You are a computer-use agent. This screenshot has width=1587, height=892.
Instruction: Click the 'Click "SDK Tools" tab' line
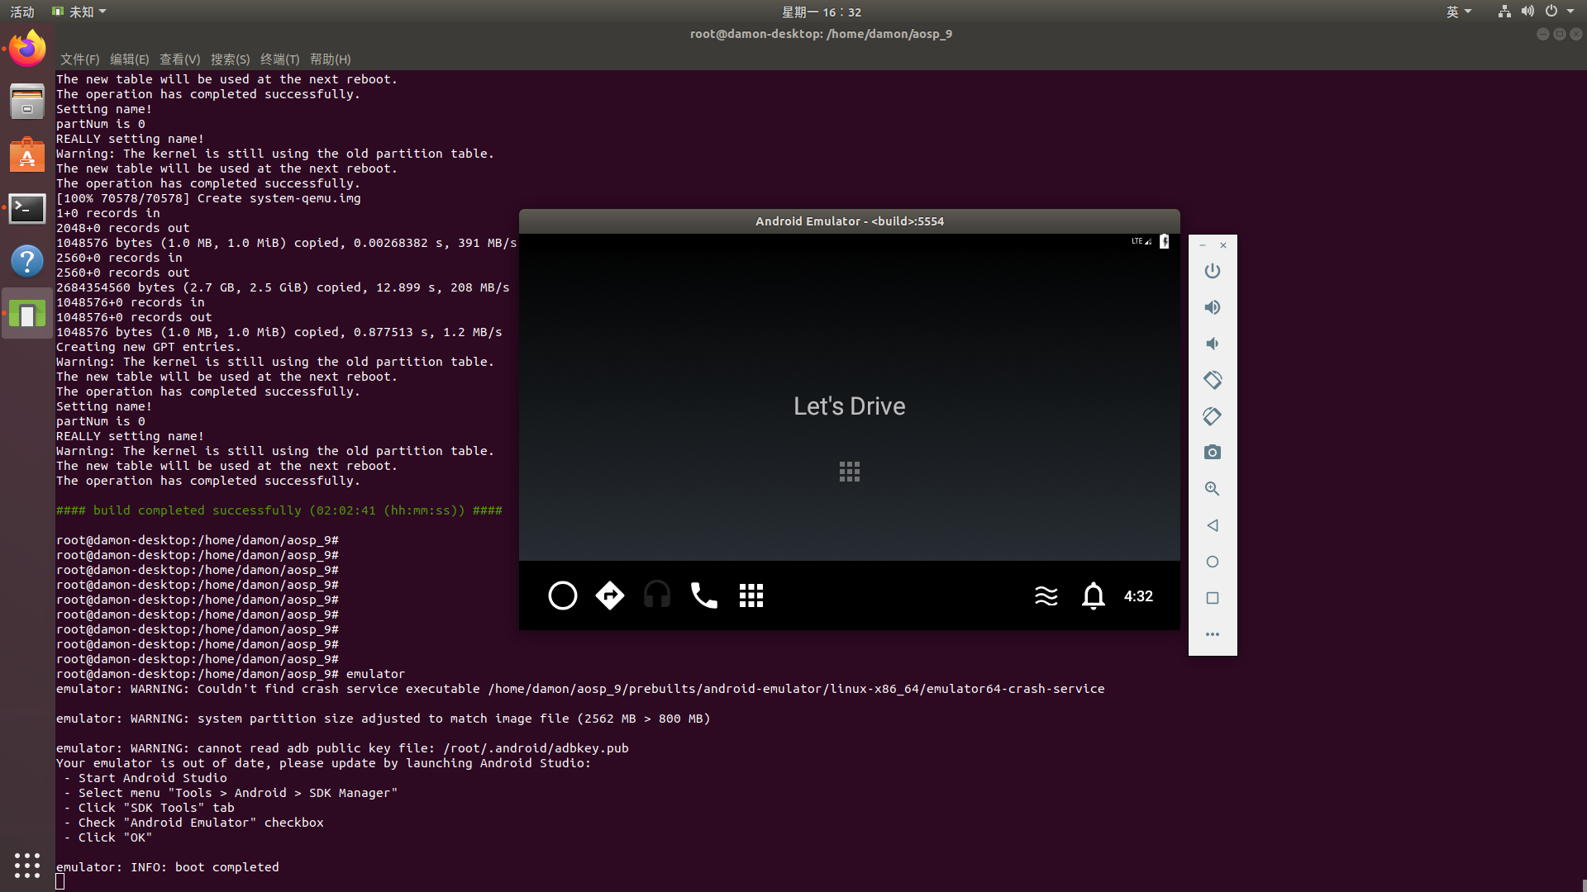149,808
